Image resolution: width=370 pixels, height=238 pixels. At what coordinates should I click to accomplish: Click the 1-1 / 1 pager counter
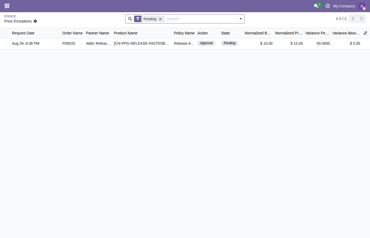coord(341,19)
